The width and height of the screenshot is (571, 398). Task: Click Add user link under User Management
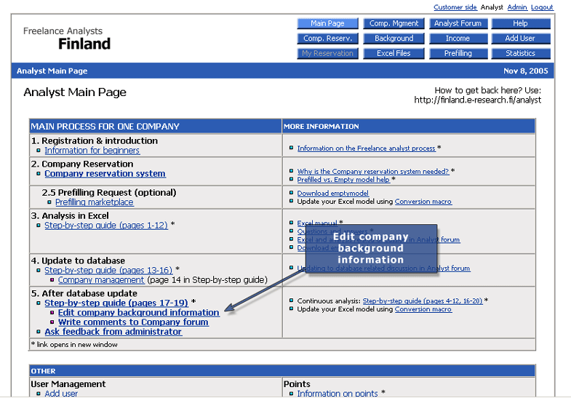(61, 394)
